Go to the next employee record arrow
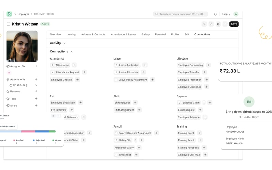Viewport: 272px width, 170px height. click(x=211, y=24)
